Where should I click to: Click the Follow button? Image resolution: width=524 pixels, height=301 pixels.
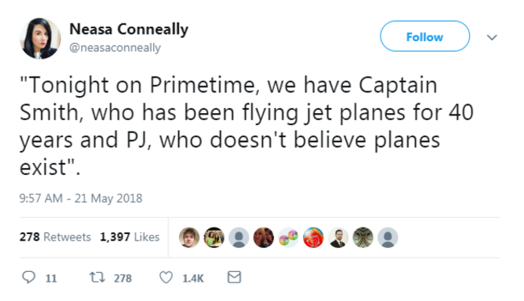tap(425, 36)
